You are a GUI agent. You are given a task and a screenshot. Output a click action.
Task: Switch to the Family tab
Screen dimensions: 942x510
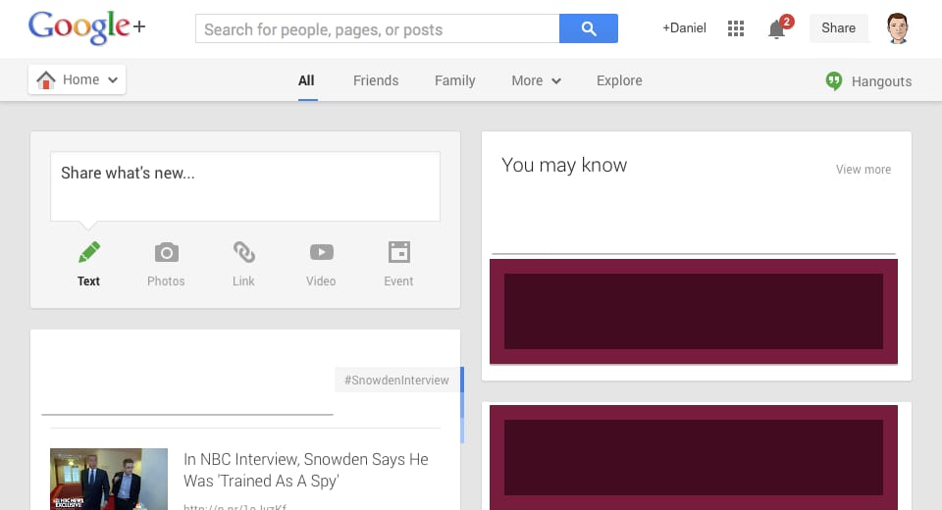click(454, 80)
